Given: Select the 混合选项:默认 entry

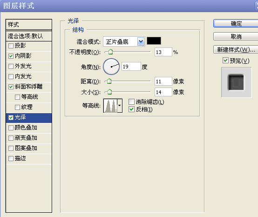Looking at the screenshot, I should (x=29, y=36).
